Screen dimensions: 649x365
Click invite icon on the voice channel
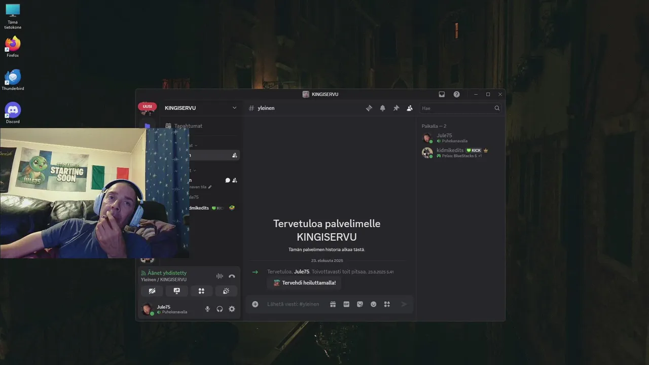[x=235, y=180]
